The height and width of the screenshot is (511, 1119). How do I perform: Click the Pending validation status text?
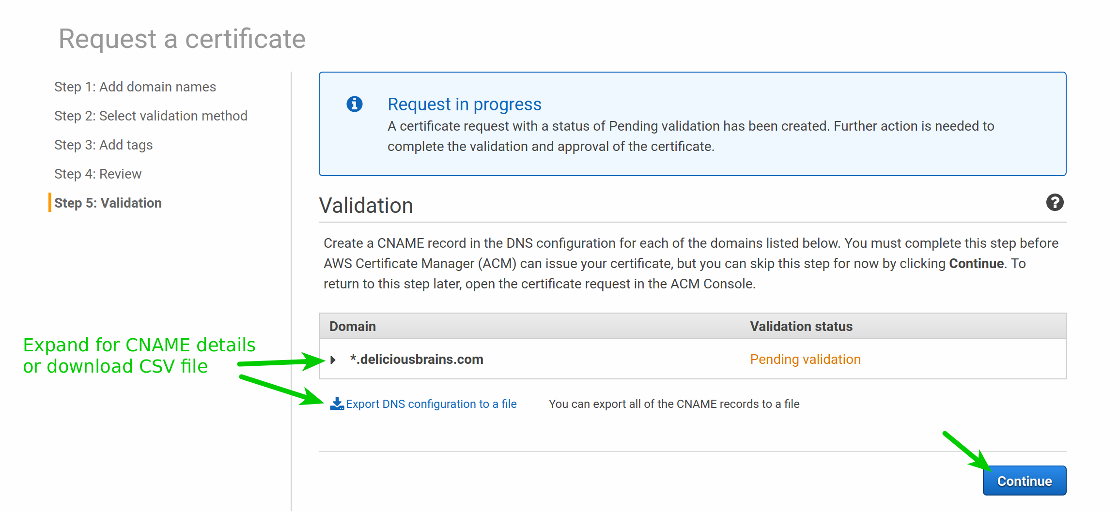[805, 359]
